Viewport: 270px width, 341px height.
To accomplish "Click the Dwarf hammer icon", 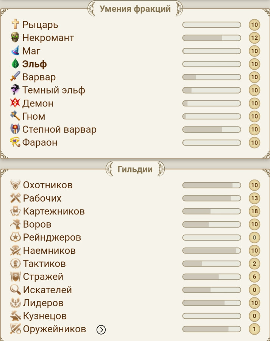I will [15, 116].
